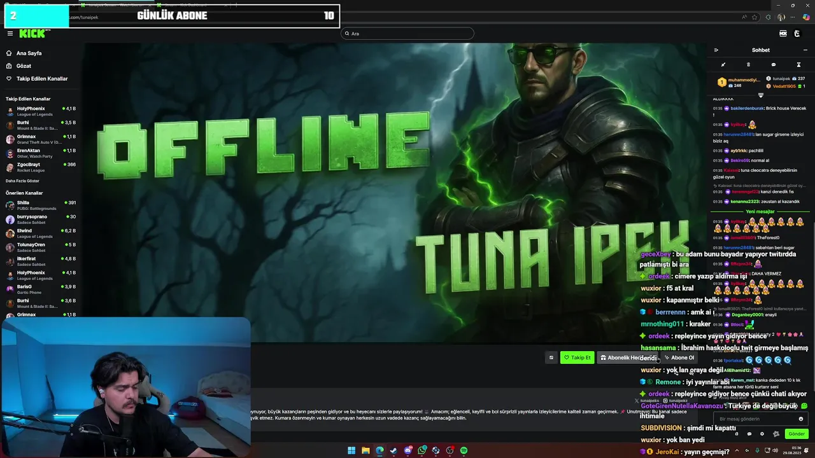Show hidden system tray icons chevron
The height and width of the screenshot is (458, 815).
click(x=737, y=450)
